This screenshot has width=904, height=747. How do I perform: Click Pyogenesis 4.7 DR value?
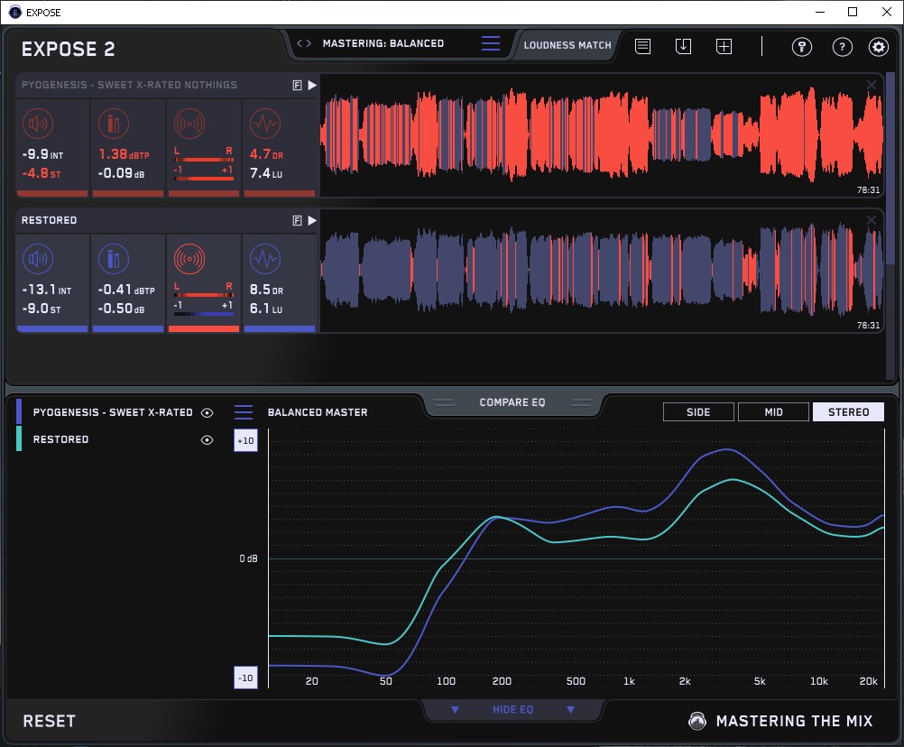pyautogui.click(x=266, y=154)
